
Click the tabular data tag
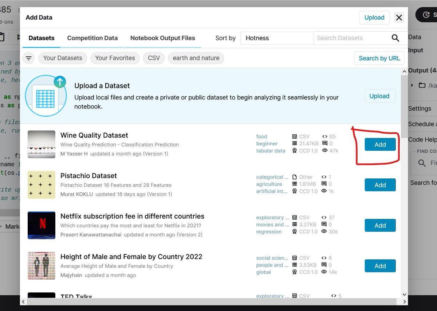point(271,150)
